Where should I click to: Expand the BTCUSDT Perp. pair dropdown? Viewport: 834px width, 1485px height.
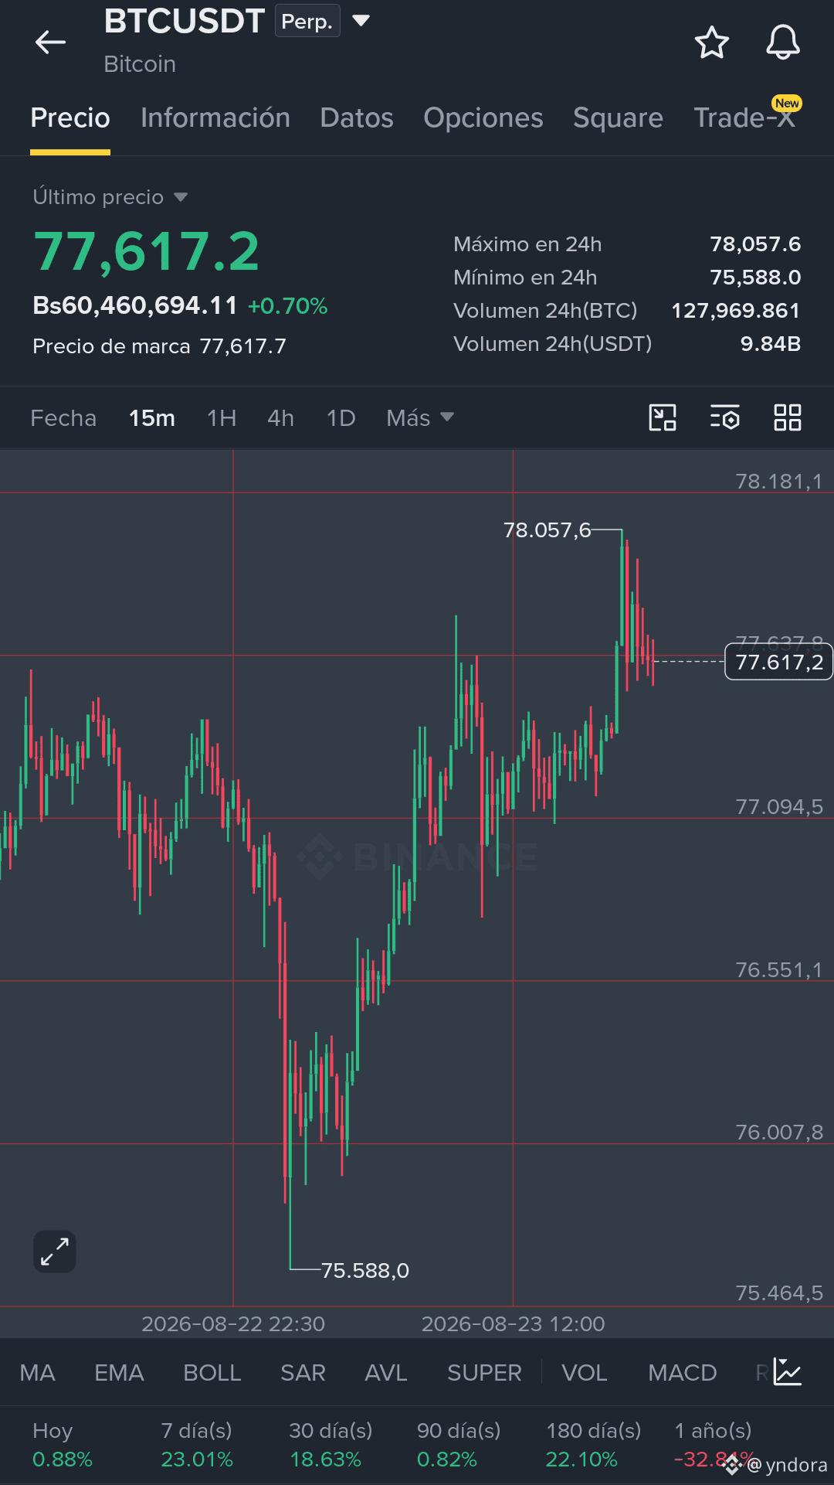(361, 21)
